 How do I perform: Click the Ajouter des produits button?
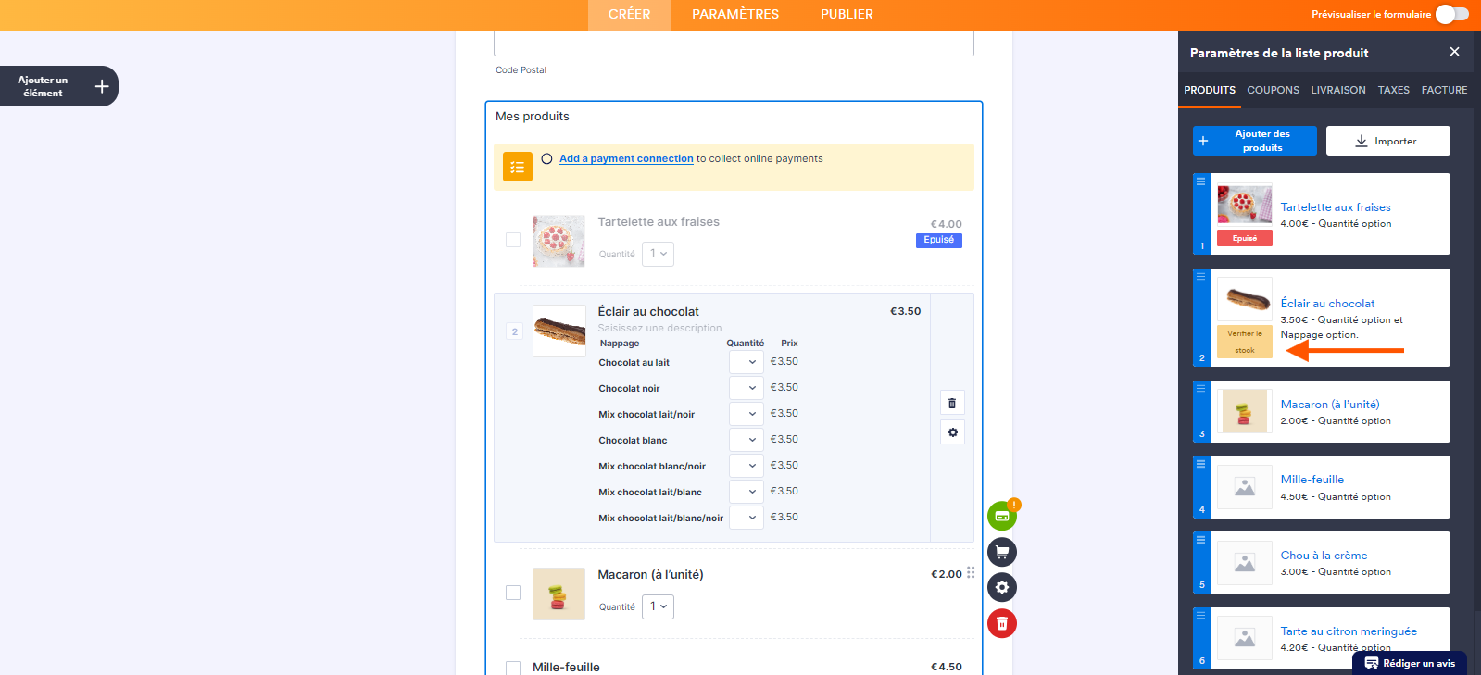[x=1254, y=141]
